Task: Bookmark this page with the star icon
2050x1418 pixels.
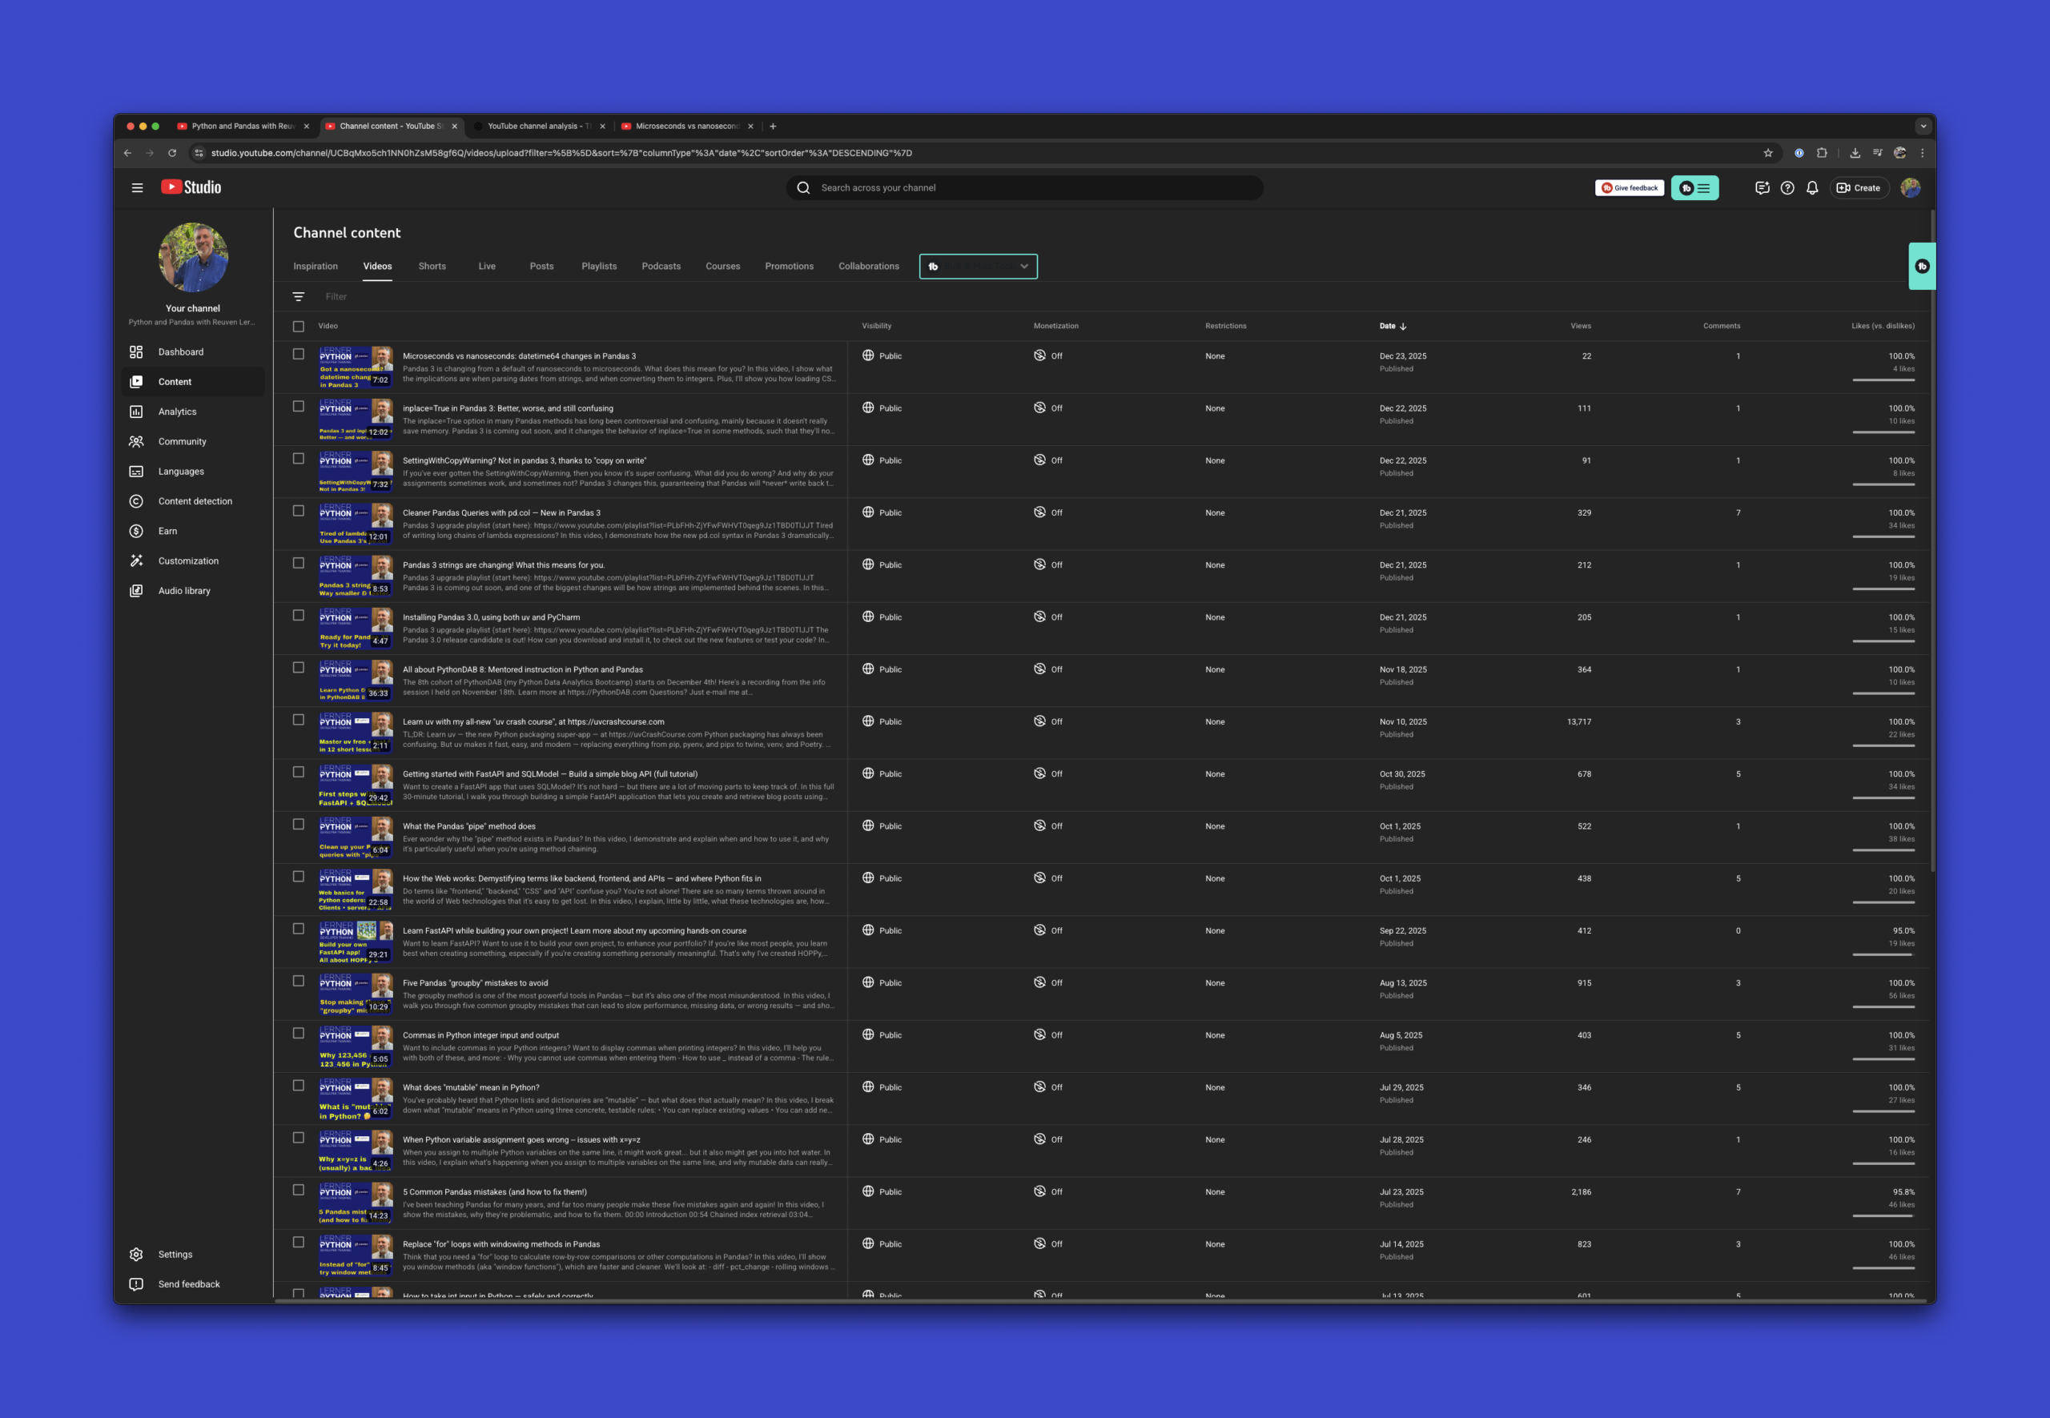Action: tap(1768, 153)
